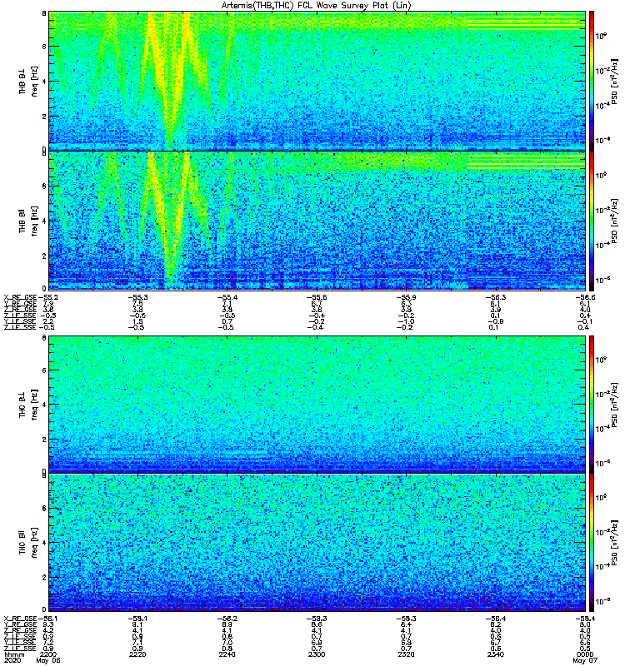Click the PSD [nT²/Hz] label of the THB B⊥ color bar
625x666 pixels.
614,81
